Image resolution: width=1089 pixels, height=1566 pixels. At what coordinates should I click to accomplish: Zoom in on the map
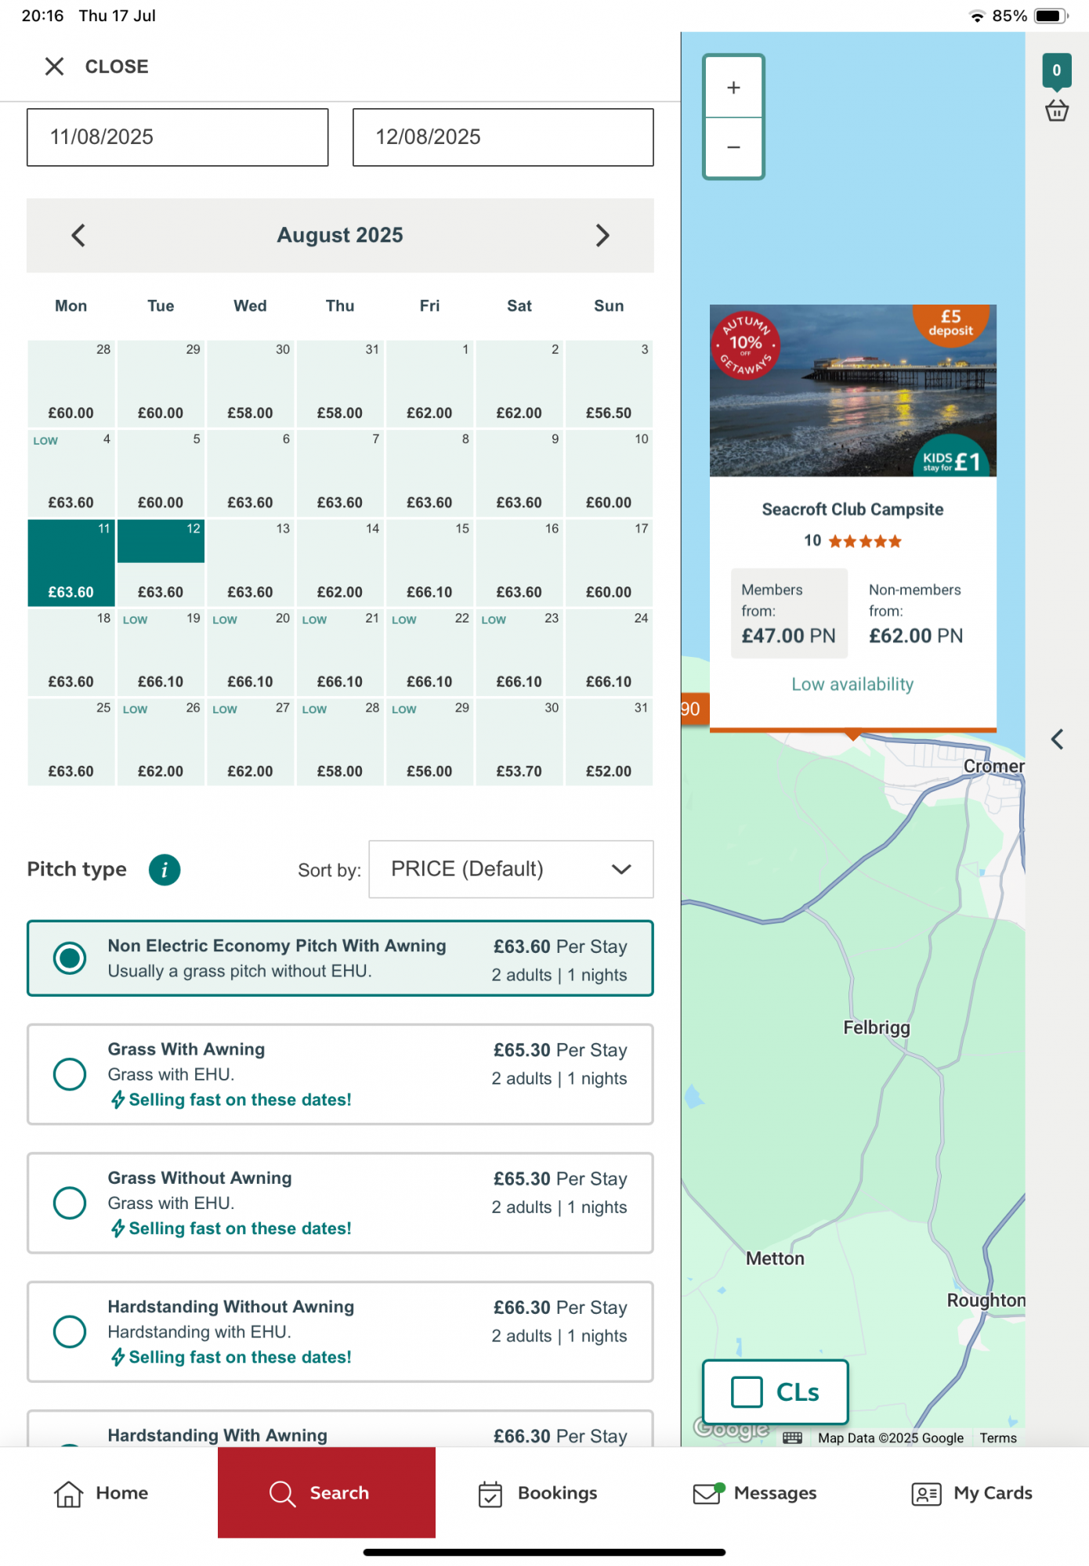click(x=733, y=88)
